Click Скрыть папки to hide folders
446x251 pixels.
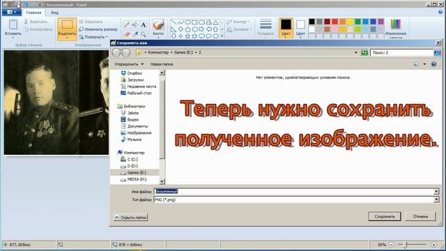click(x=131, y=218)
